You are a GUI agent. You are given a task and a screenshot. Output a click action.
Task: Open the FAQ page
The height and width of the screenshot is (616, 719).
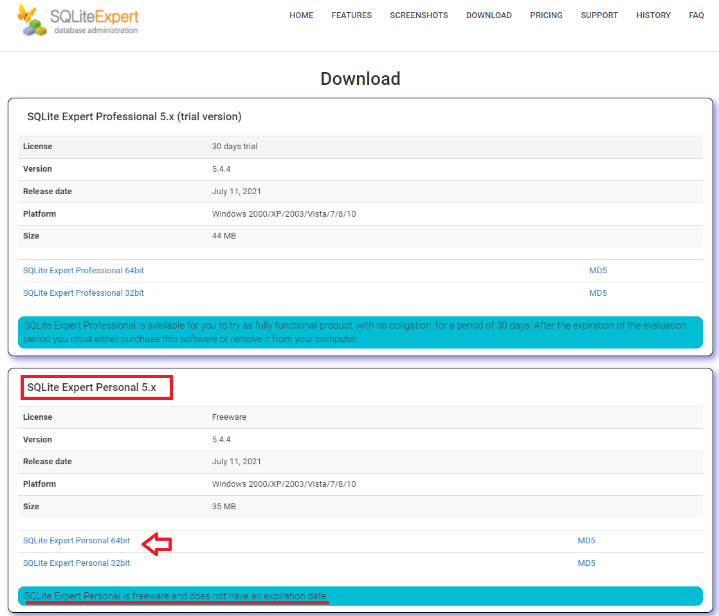click(x=696, y=15)
